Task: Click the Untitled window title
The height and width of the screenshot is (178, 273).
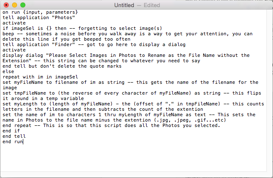Action: point(124,5)
